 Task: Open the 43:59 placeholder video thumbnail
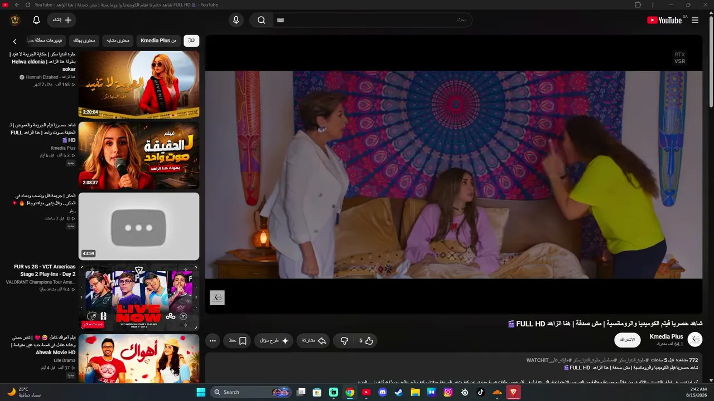pyautogui.click(x=139, y=226)
